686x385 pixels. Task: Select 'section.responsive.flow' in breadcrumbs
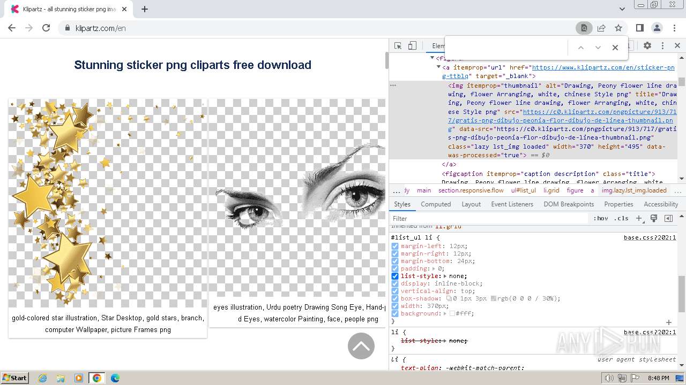(471, 190)
